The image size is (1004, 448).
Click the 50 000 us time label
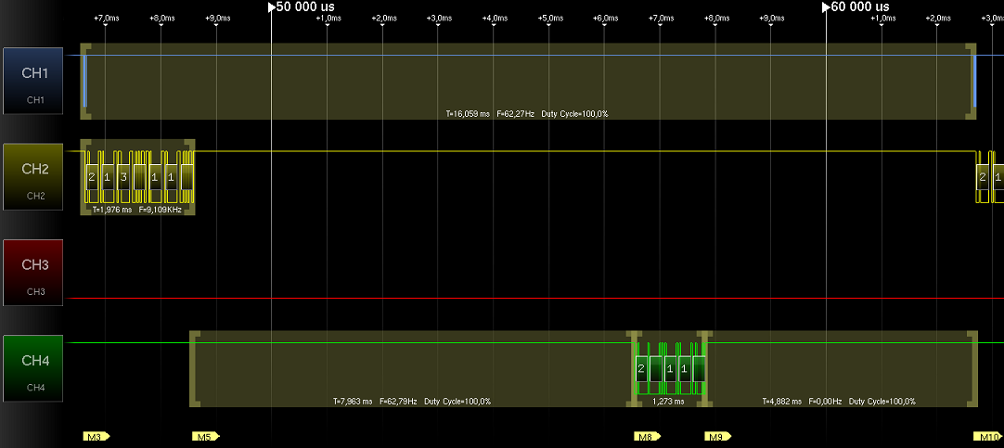301,6
